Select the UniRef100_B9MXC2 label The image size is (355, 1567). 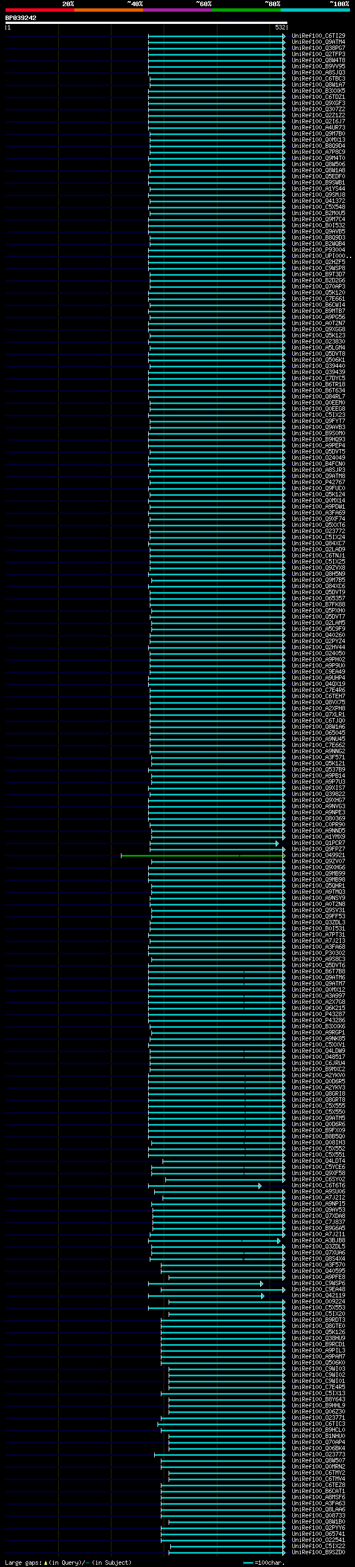tap(318, 1069)
